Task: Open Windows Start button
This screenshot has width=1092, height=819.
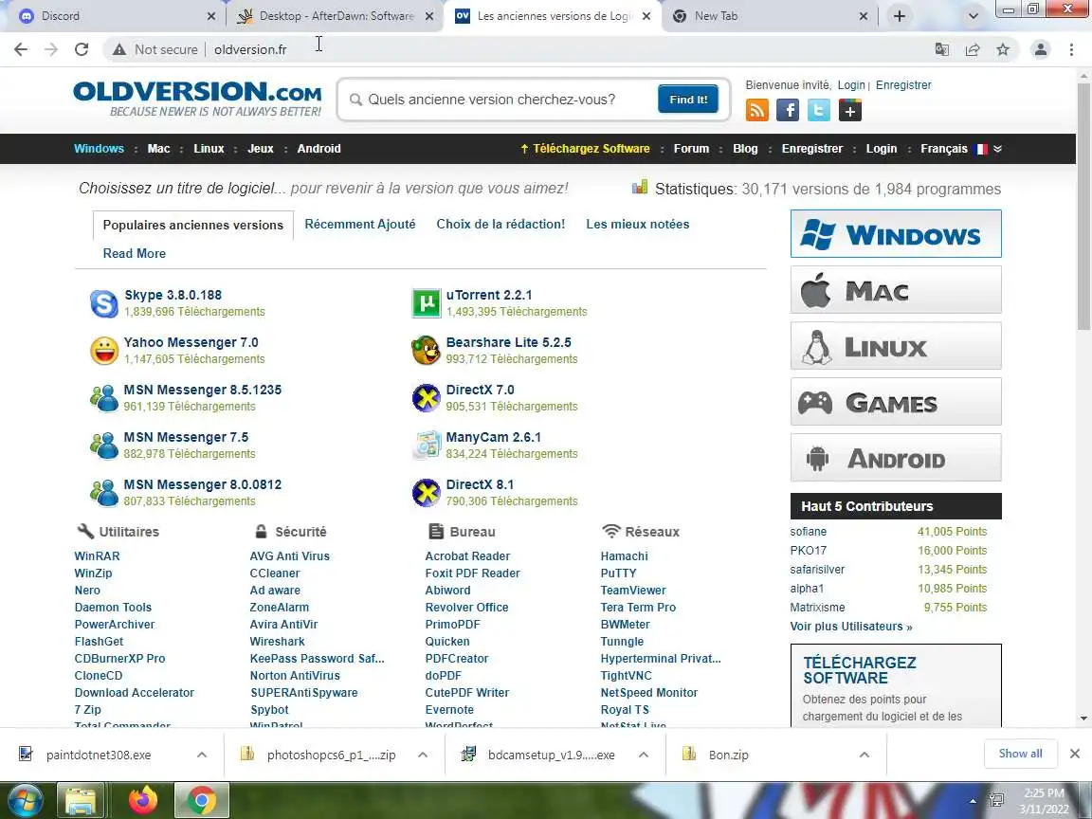Action: point(25,801)
